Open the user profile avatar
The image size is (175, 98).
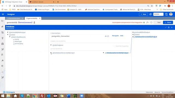[x=171, y=14]
